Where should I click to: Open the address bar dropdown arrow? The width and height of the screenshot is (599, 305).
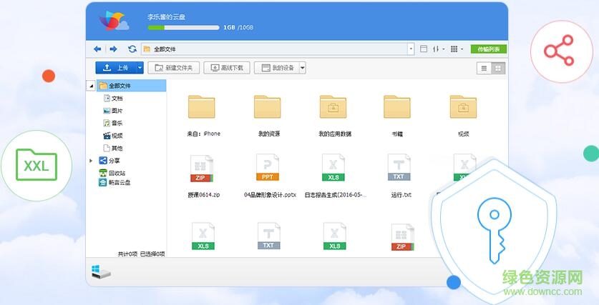(411, 49)
